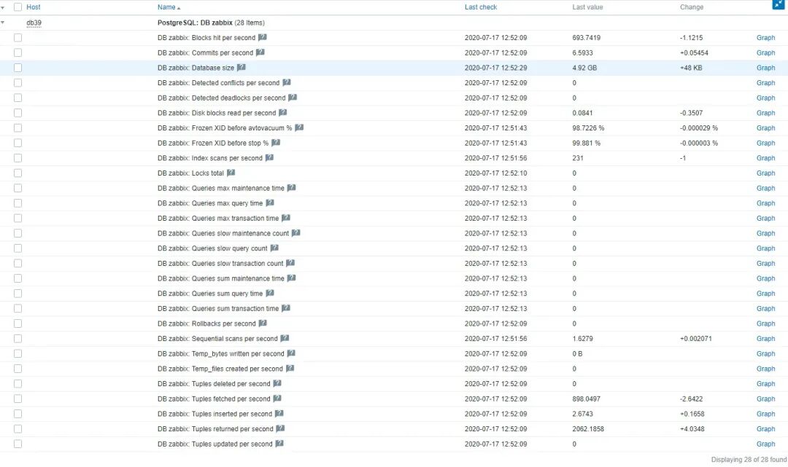Toggle the select-all checkbox in header
This screenshot has width=788, height=467.
pyautogui.click(x=18, y=7)
